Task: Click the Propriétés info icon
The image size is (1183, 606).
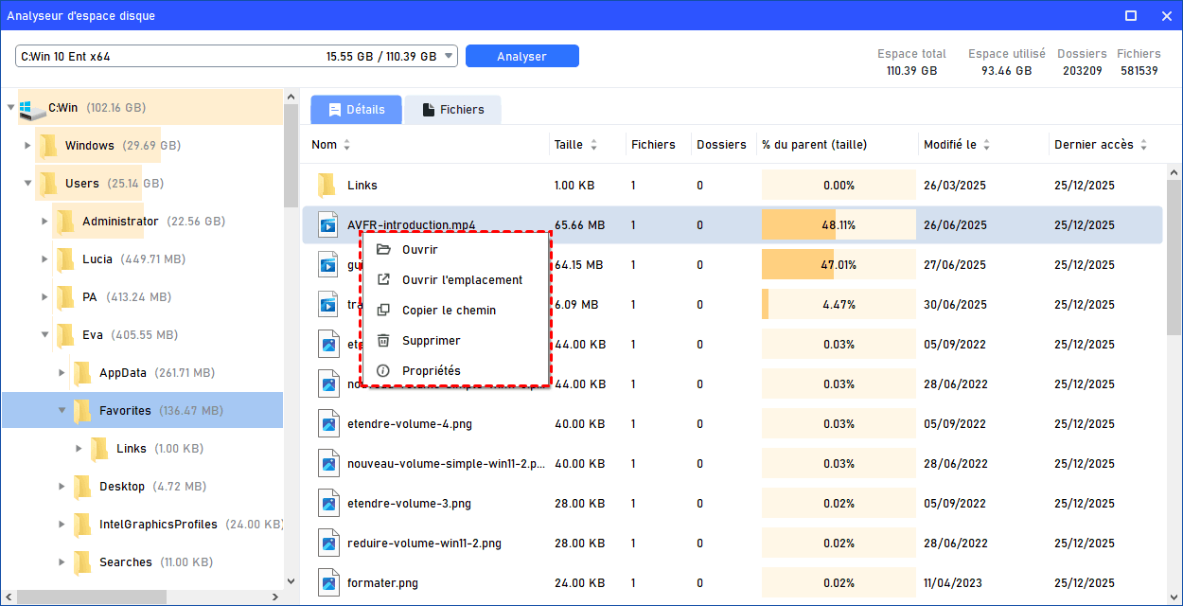Action: [383, 371]
